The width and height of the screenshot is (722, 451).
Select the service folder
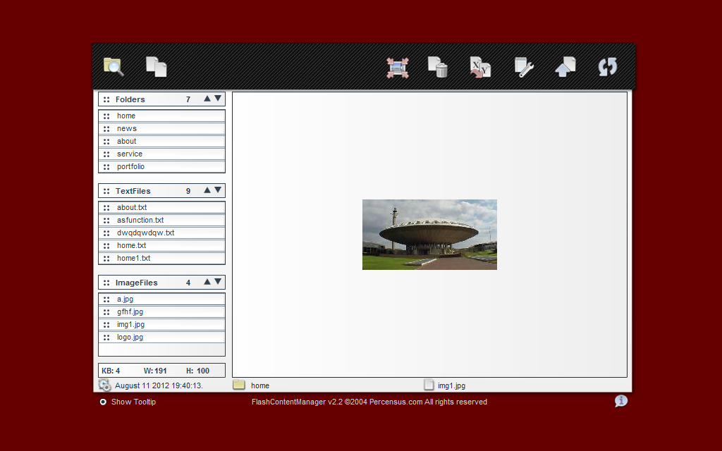[161, 154]
